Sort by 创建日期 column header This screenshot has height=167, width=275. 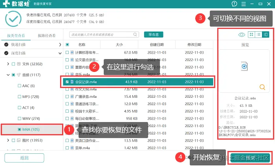pos(157,45)
